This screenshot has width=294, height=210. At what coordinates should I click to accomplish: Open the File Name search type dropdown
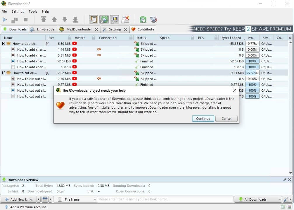coord(75,199)
